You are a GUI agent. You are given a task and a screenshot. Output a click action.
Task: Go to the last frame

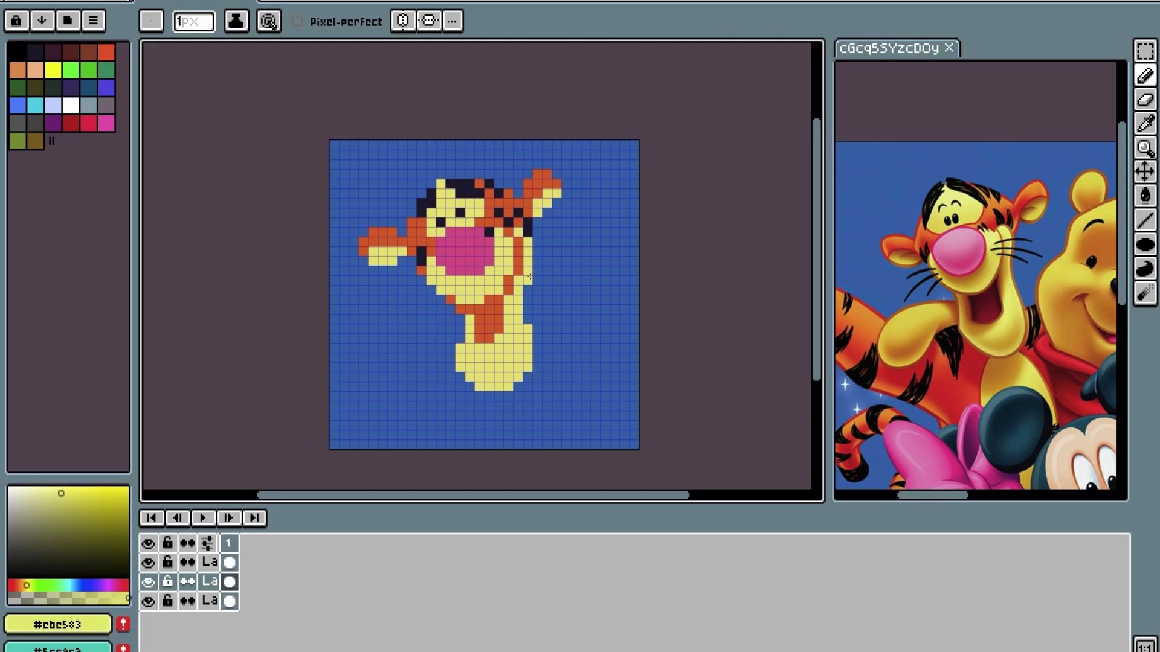[254, 518]
